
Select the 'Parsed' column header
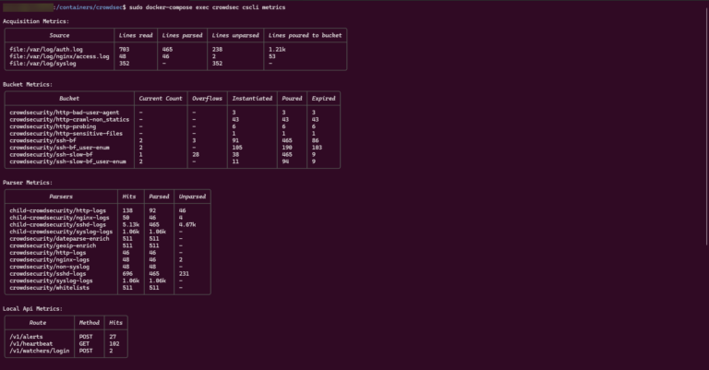159,197
